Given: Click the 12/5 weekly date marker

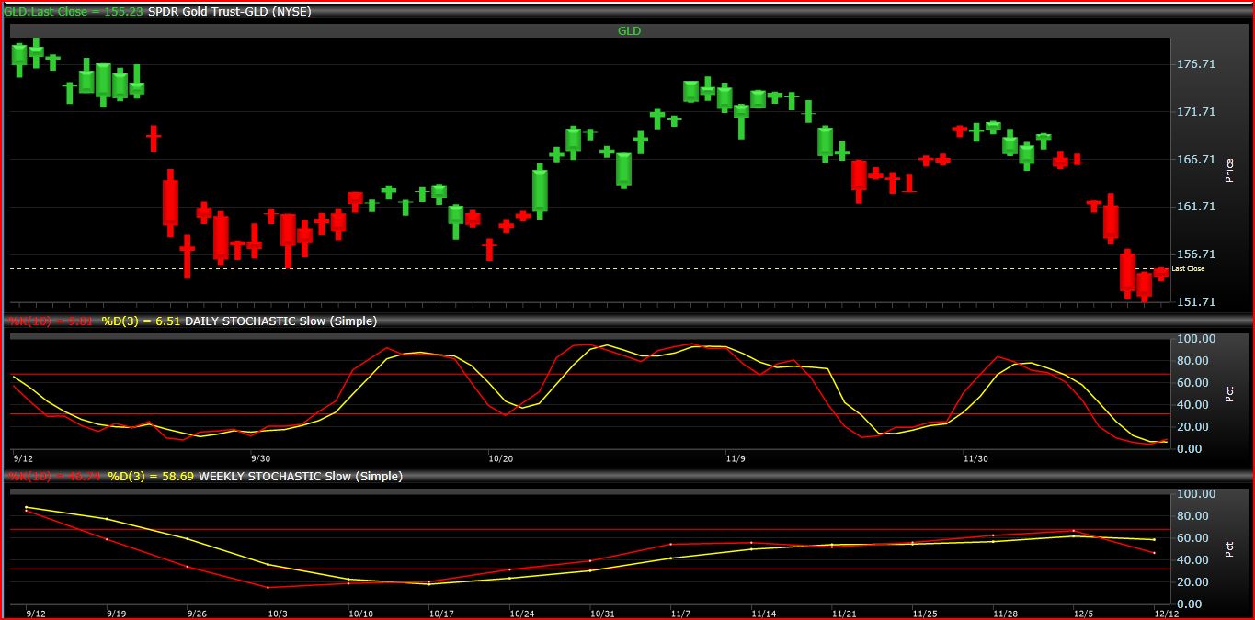Looking at the screenshot, I should tap(1083, 614).
